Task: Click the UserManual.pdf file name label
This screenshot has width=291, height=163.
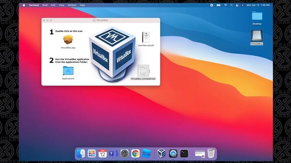Action: 146,45
